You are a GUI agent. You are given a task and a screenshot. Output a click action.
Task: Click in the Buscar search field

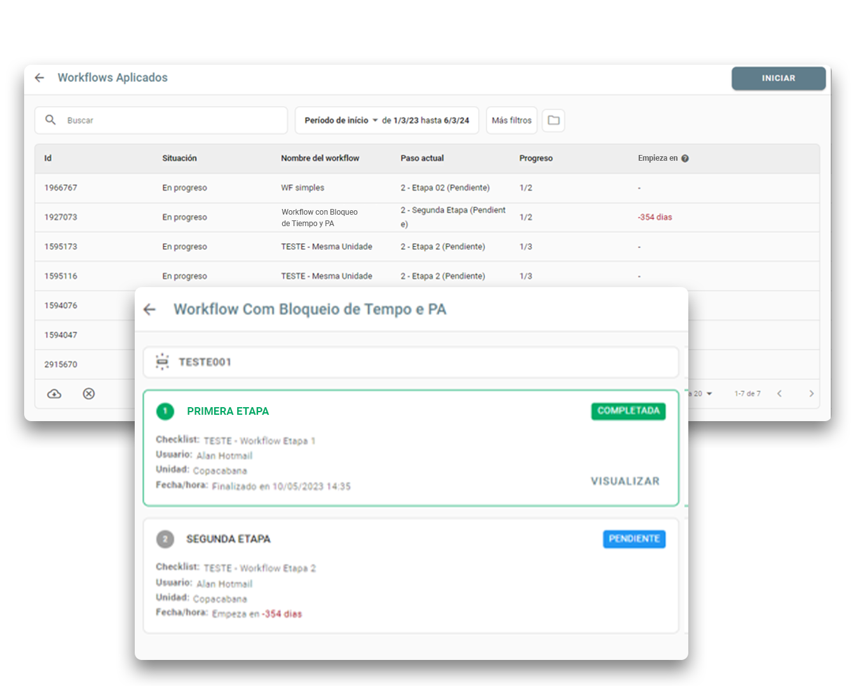(161, 120)
